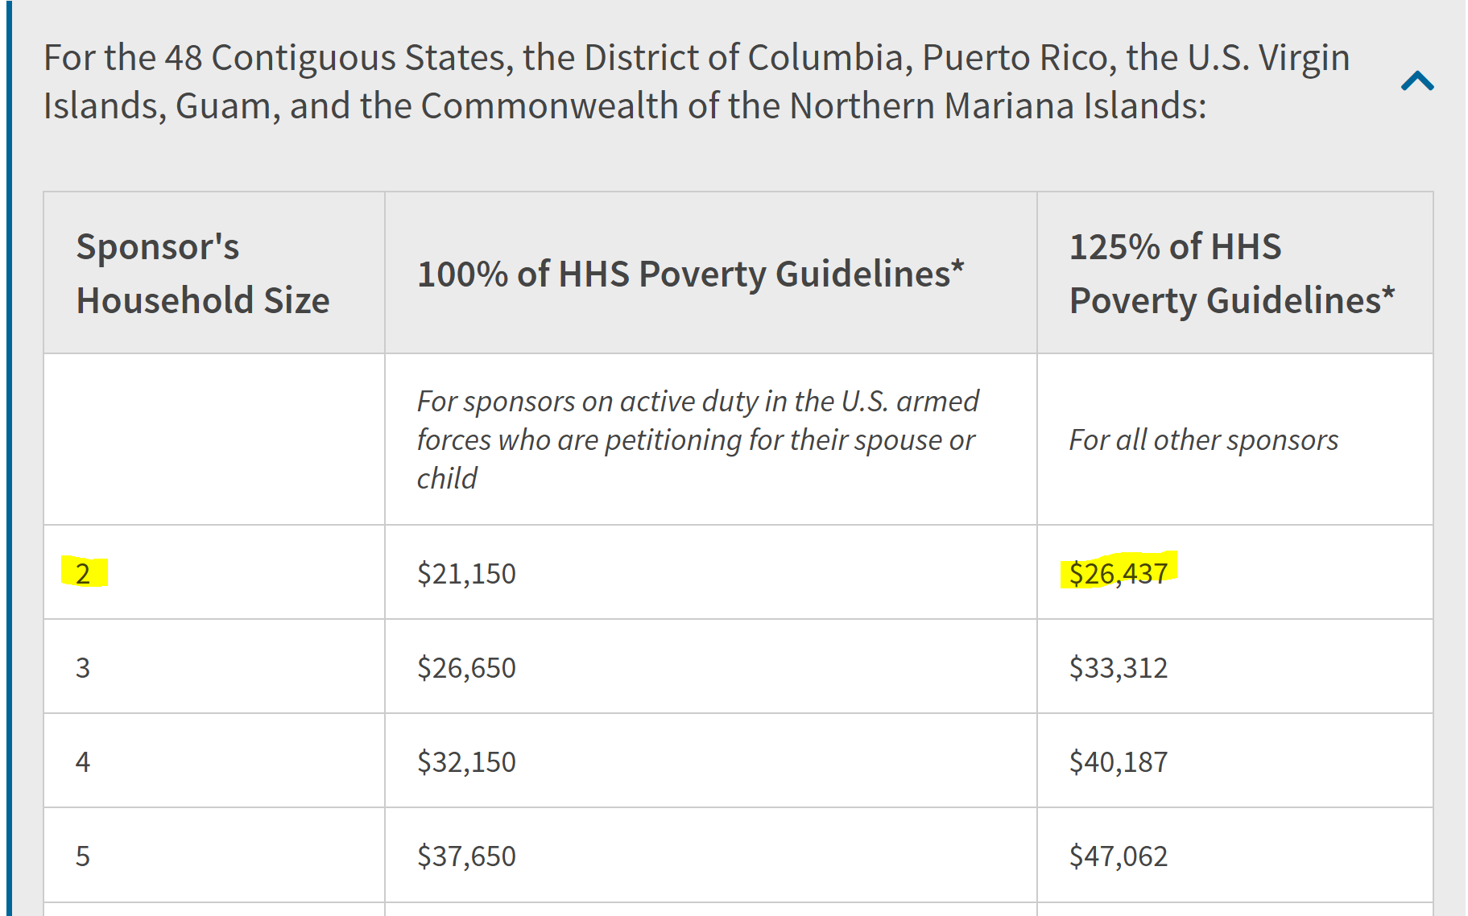Click the active duty sponsors description text
The image size is (1468, 916).
(x=697, y=439)
